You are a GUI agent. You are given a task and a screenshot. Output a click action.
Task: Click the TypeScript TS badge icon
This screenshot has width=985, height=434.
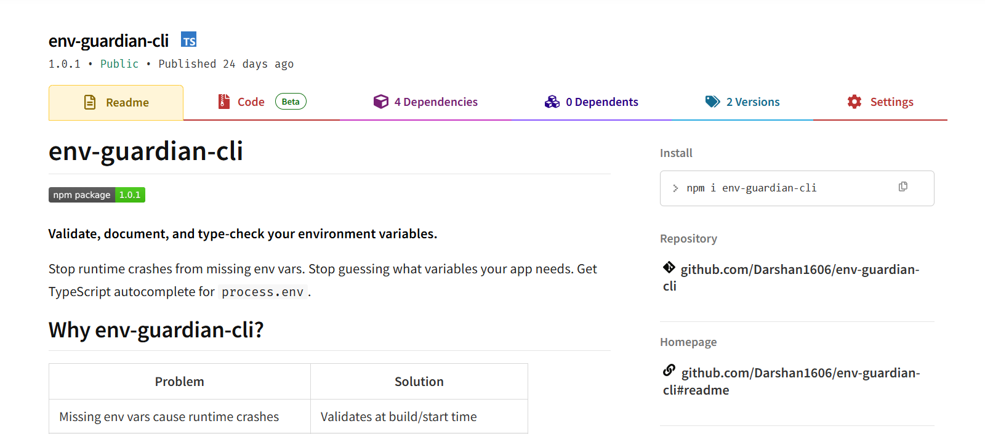click(x=189, y=40)
